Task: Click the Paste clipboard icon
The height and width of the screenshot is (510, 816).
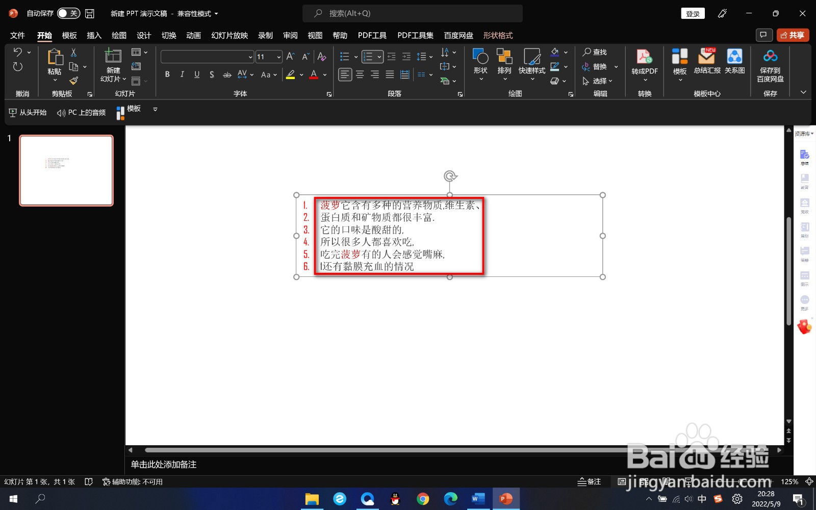Action: [x=55, y=58]
